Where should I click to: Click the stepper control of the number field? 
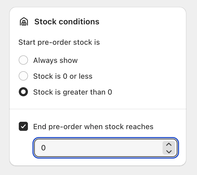click(169, 148)
